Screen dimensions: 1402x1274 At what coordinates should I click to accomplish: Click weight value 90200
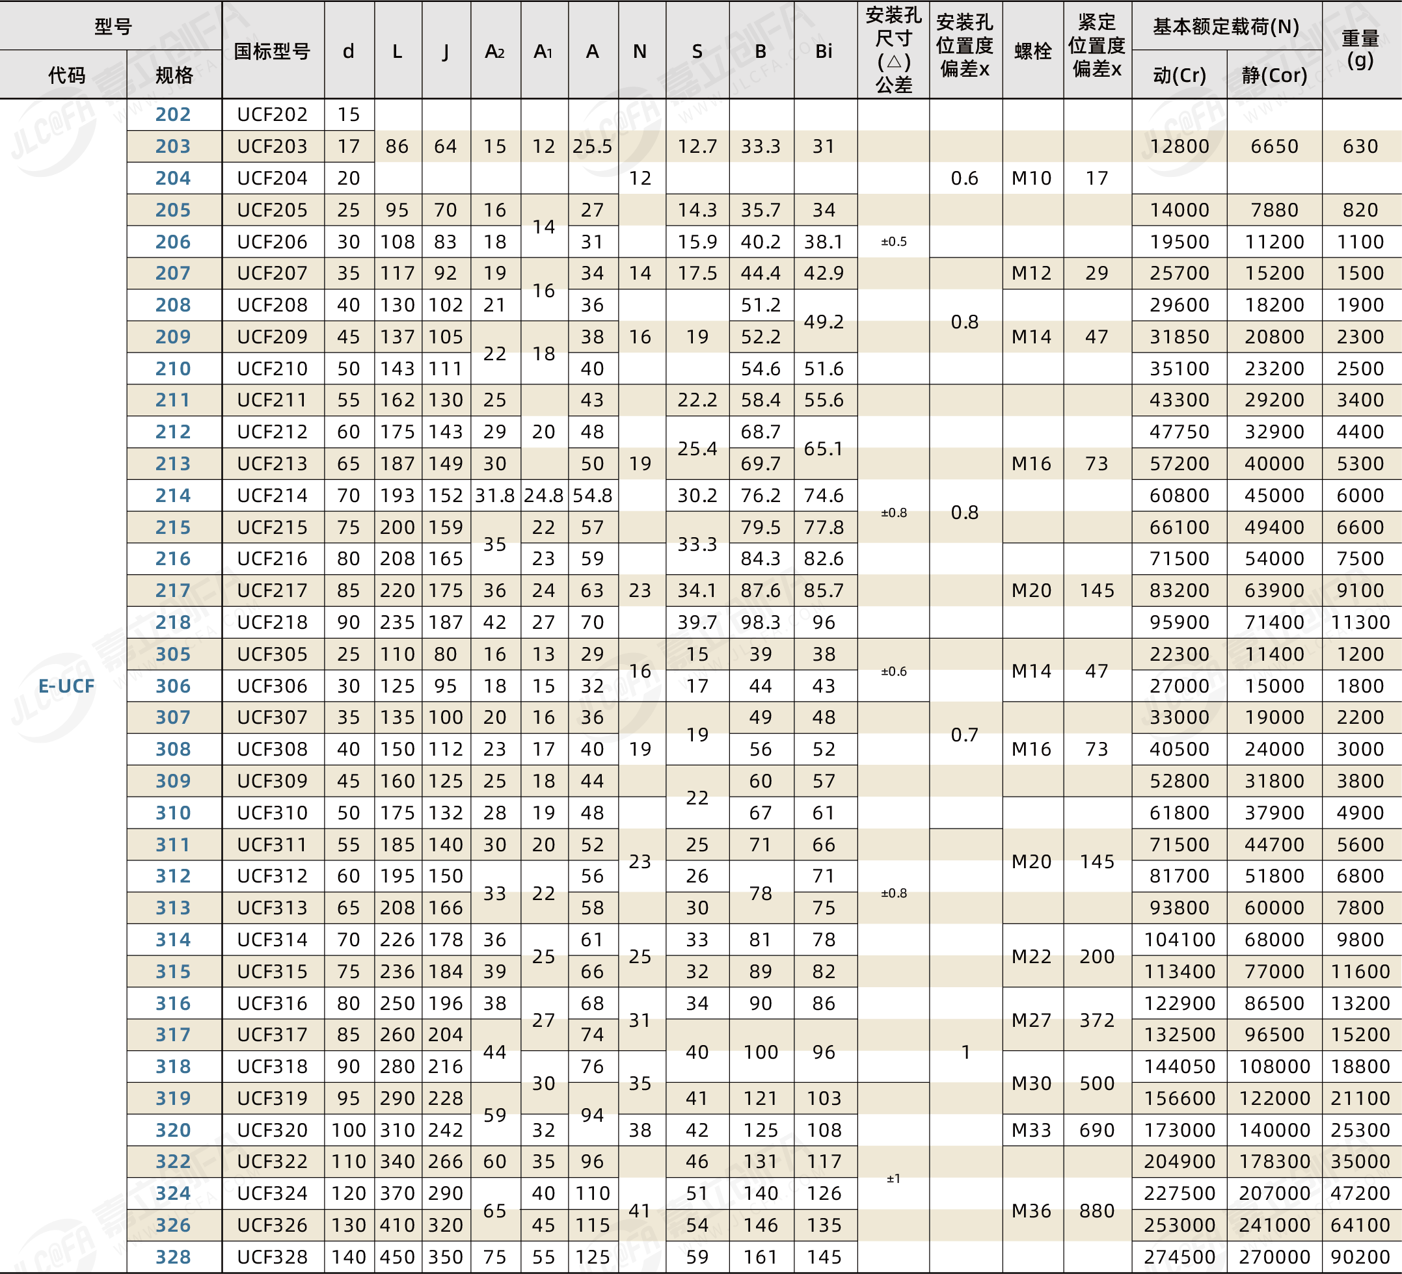click(1360, 1256)
